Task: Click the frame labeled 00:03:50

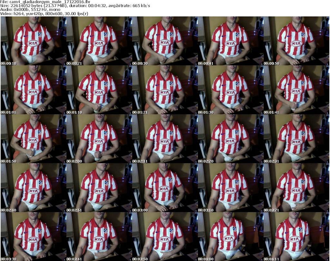Action: click(165, 237)
